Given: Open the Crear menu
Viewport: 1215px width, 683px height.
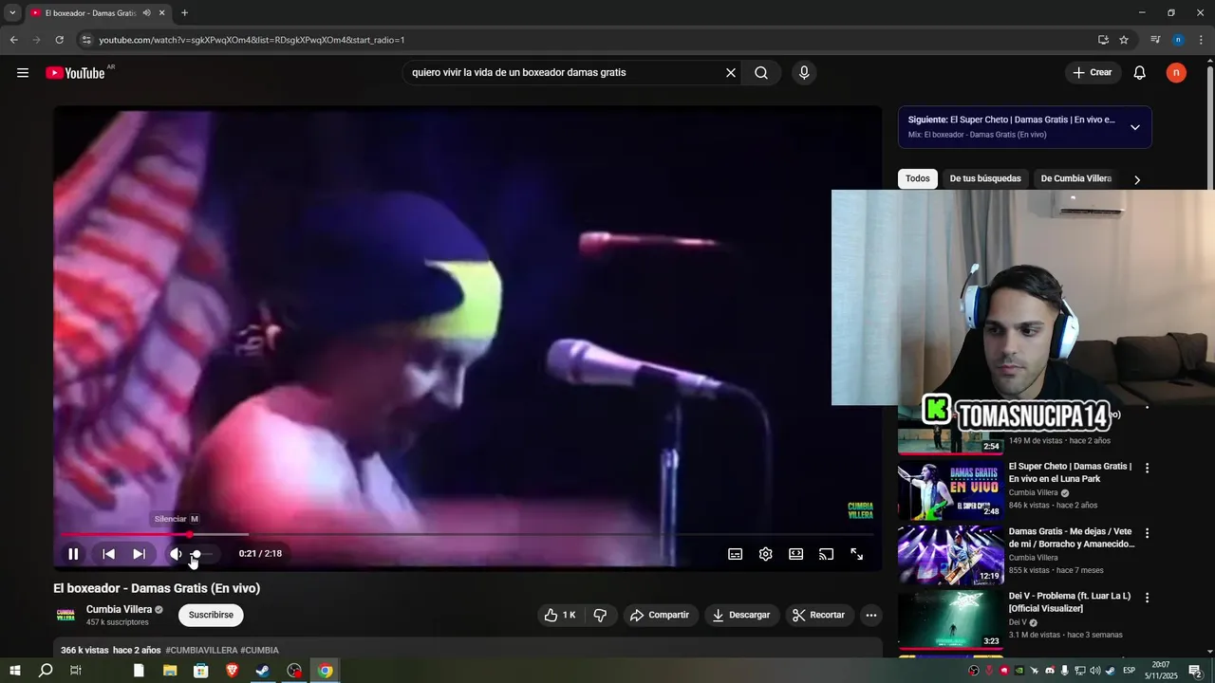Looking at the screenshot, I should 1093,73.
